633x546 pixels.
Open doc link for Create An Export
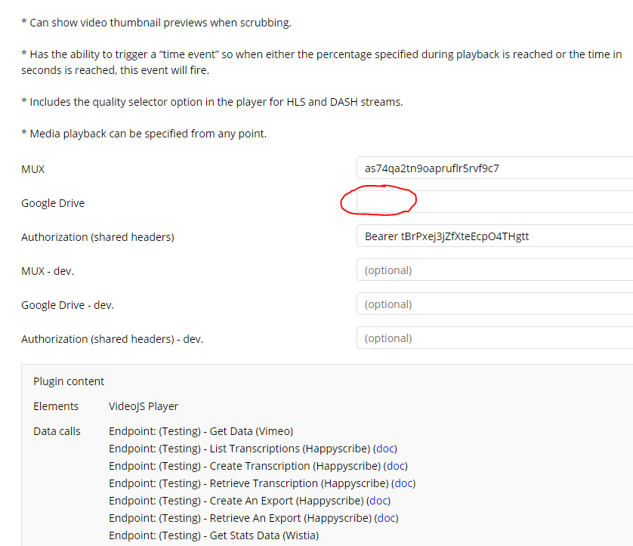pyautogui.click(x=378, y=501)
